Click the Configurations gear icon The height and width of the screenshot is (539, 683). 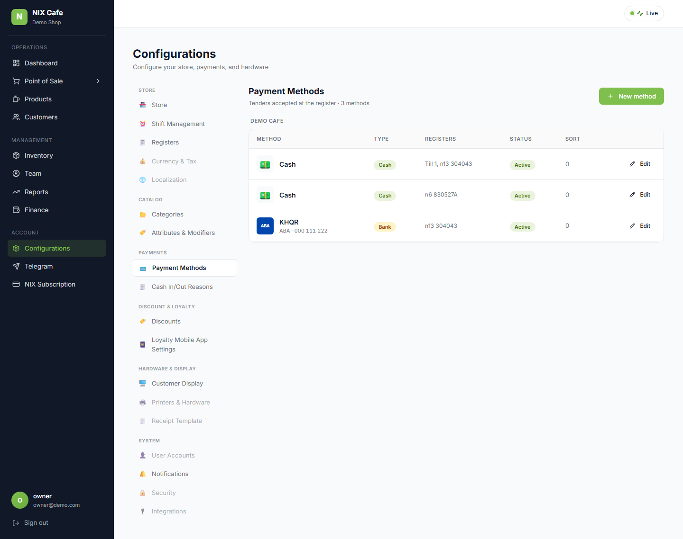point(16,248)
